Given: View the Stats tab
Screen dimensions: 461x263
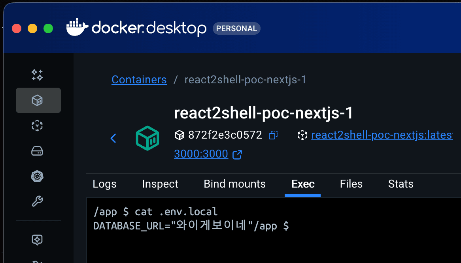Looking at the screenshot, I should tap(401, 184).
